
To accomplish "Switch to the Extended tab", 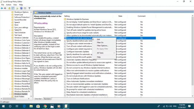I will pos(38,99).
